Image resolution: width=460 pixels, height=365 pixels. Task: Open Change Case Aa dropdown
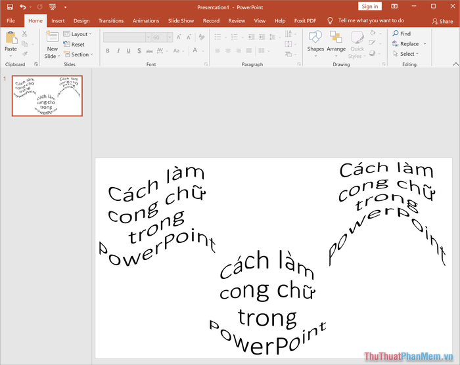(178, 51)
